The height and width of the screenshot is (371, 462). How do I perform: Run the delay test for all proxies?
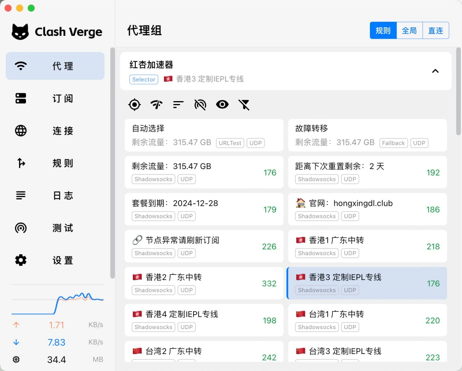[x=156, y=105]
